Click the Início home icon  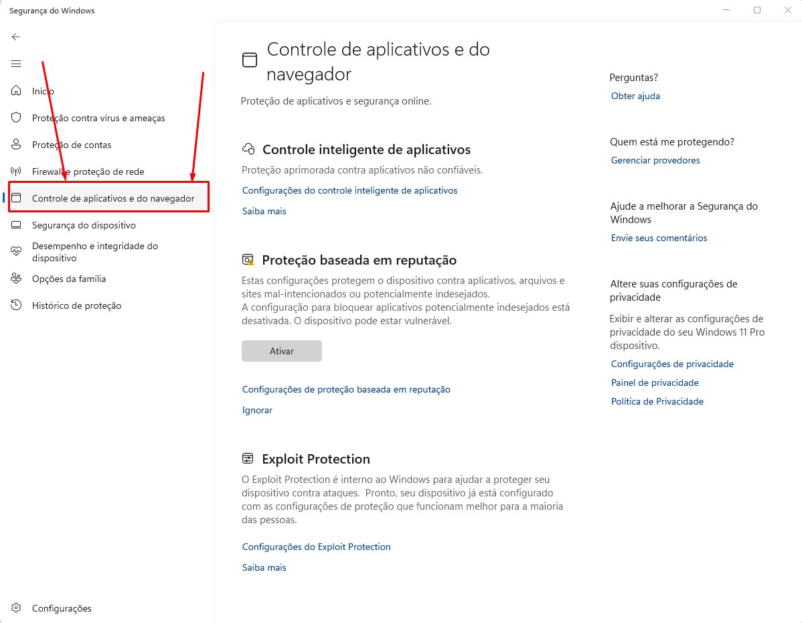(17, 91)
